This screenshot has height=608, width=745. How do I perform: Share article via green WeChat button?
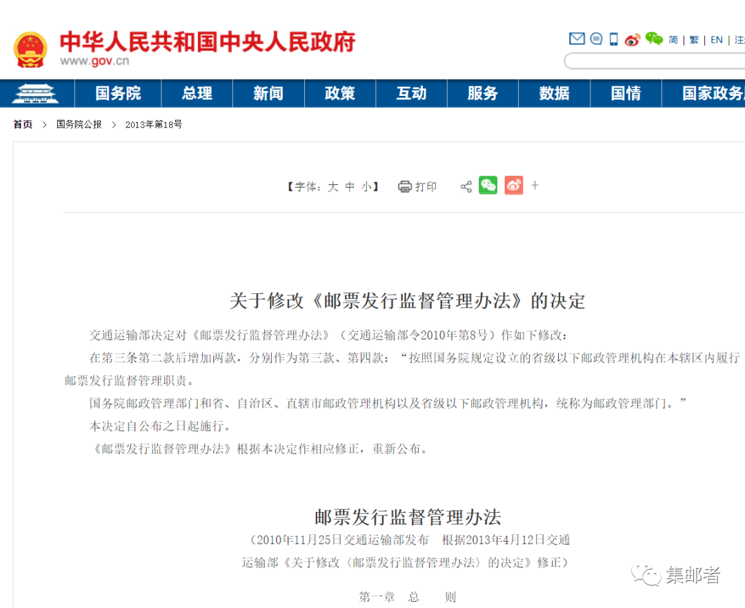pos(488,185)
